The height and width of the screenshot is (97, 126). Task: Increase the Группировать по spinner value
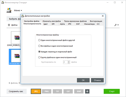tap(69, 61)
